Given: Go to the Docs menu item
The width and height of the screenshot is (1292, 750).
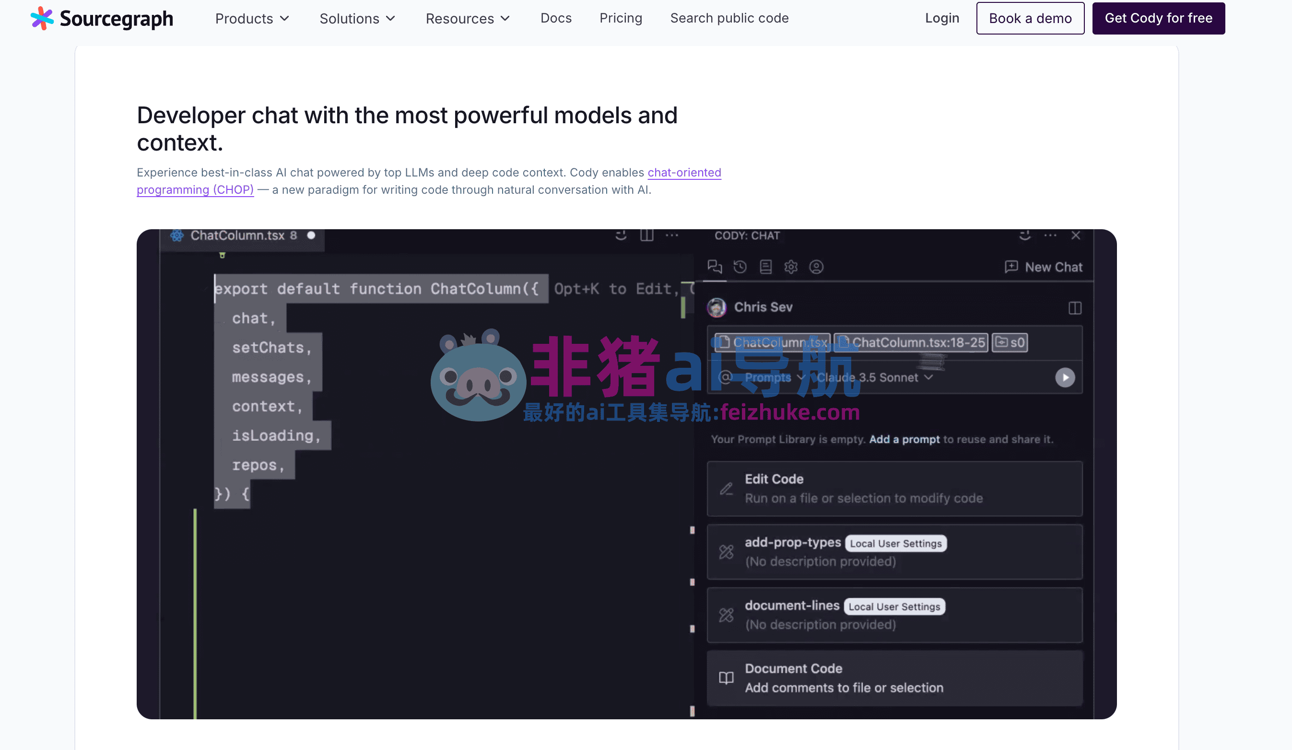Looking at the screenshot, I should [556, 18].
